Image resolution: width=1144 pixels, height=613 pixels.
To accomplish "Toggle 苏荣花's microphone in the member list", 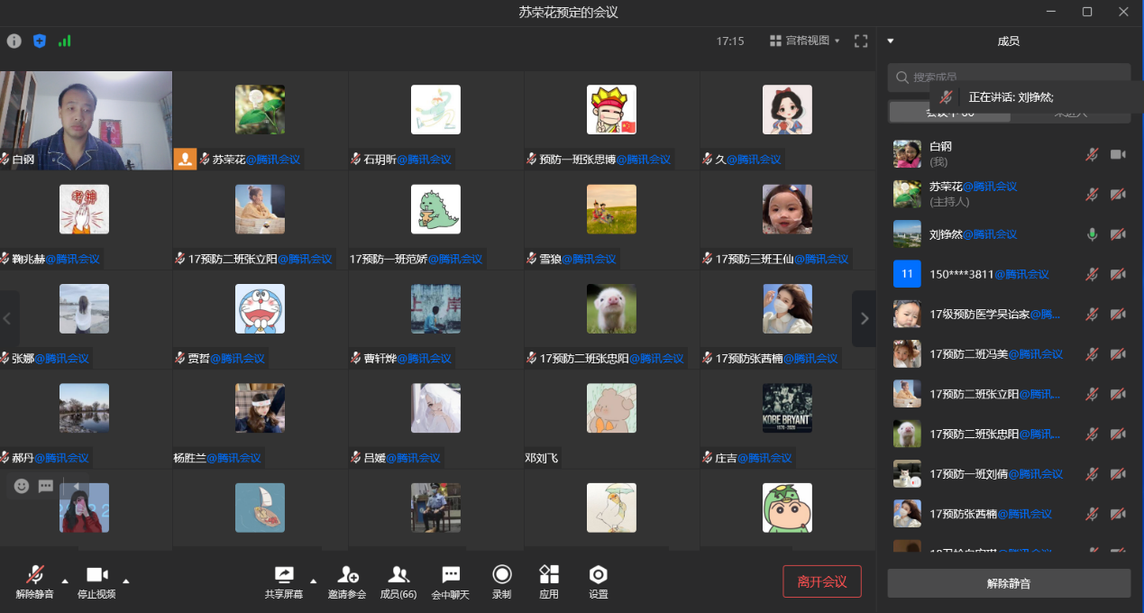I will tap(1092, 194).
